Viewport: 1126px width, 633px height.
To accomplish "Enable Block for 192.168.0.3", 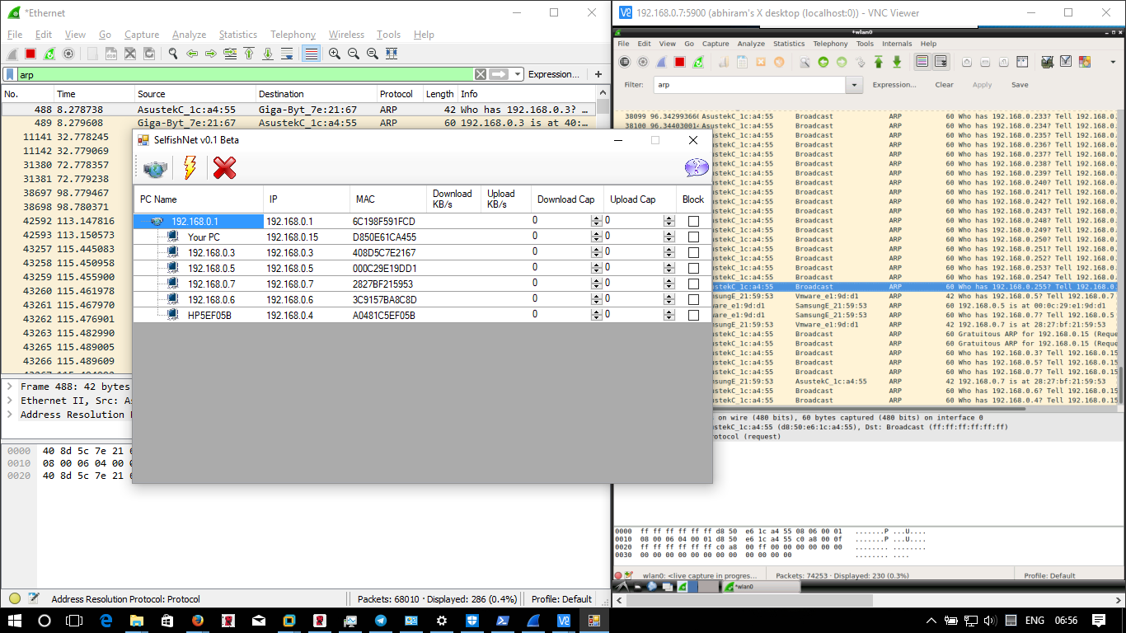I will click(x=693, y=253).
